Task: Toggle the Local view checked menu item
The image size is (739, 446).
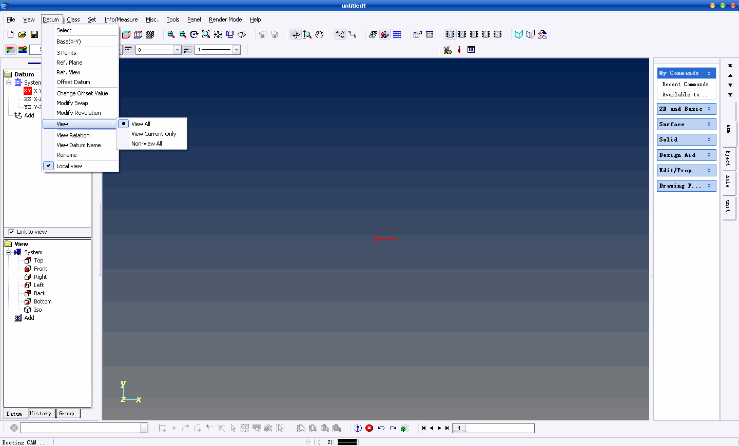Action: (81, 166)
